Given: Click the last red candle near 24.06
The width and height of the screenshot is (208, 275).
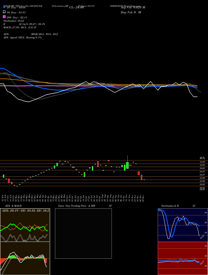Looking at the screenshot, I should (141, 177).
